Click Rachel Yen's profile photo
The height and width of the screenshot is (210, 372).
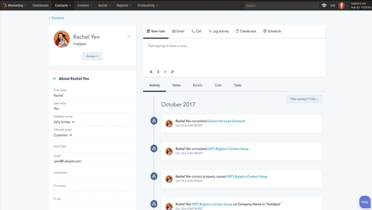[62, 39]
